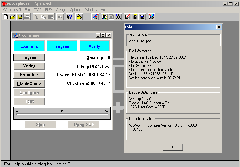The image size is (240, 167).
Task: Click the Examine button in left column
Action: click(x=29, y=75)
